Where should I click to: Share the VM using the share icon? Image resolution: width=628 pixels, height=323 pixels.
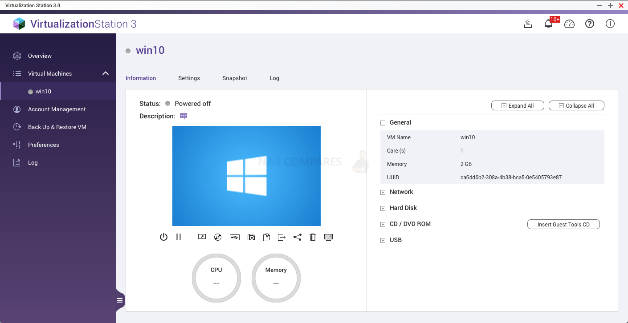(298, 237)
